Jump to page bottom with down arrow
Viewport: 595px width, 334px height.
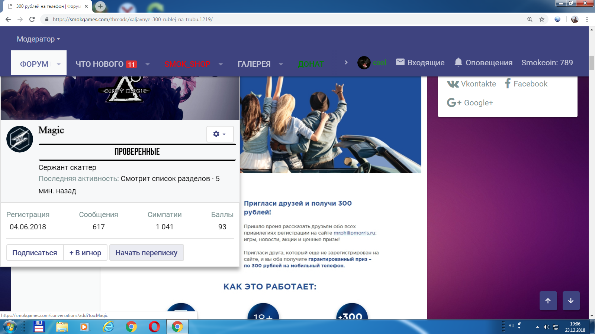pyautogui.click(x=571, y=301)
